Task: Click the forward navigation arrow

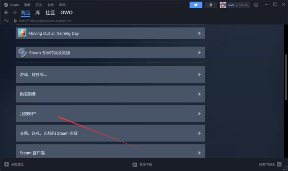Action: click(x=15, y=12)
